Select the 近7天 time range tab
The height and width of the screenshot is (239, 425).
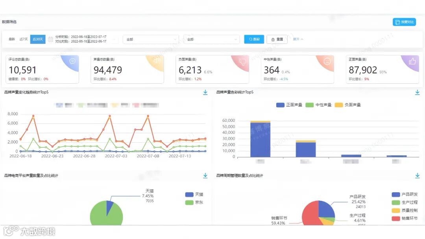click(24, 39)
